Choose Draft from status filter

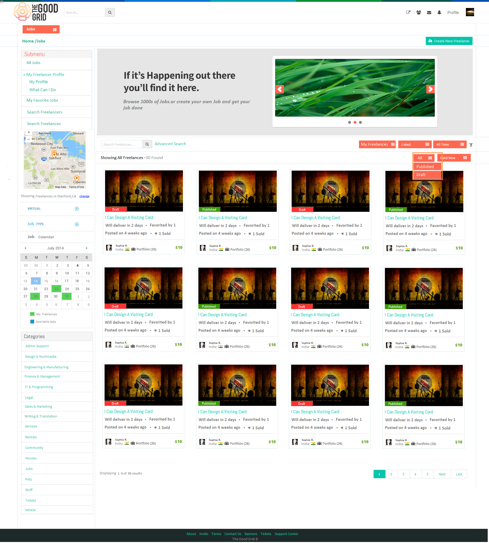coord(427,175)
